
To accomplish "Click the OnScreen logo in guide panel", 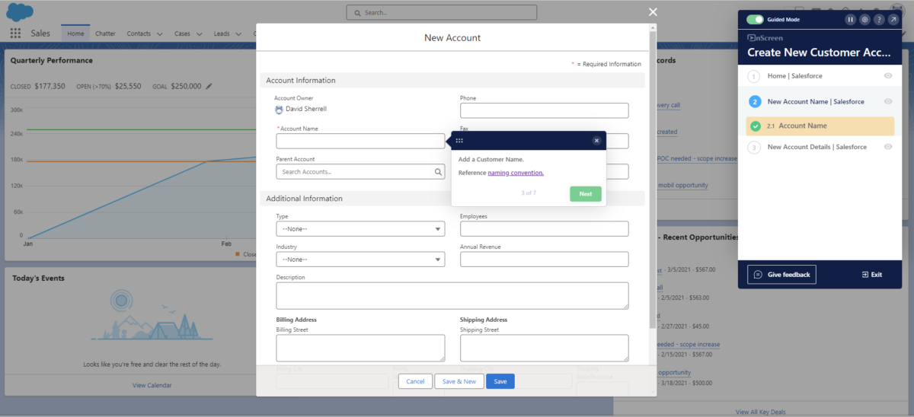I will tap(765, 37).
